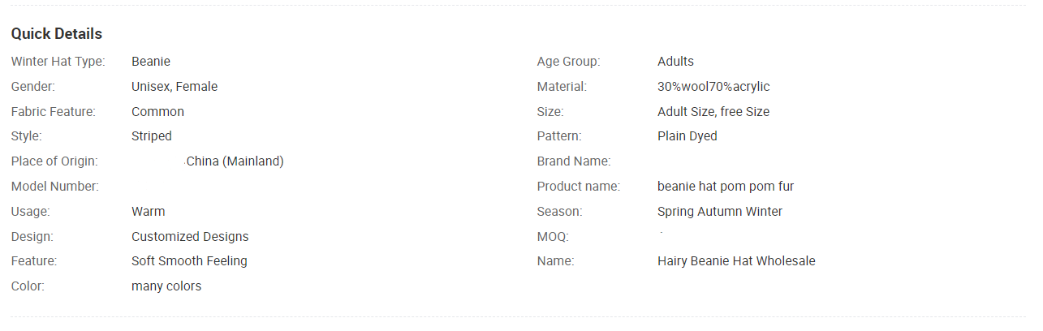Click the 30%wool70%acrylic material text
The image size is (1043, 331).
click(x=713, y=87)
